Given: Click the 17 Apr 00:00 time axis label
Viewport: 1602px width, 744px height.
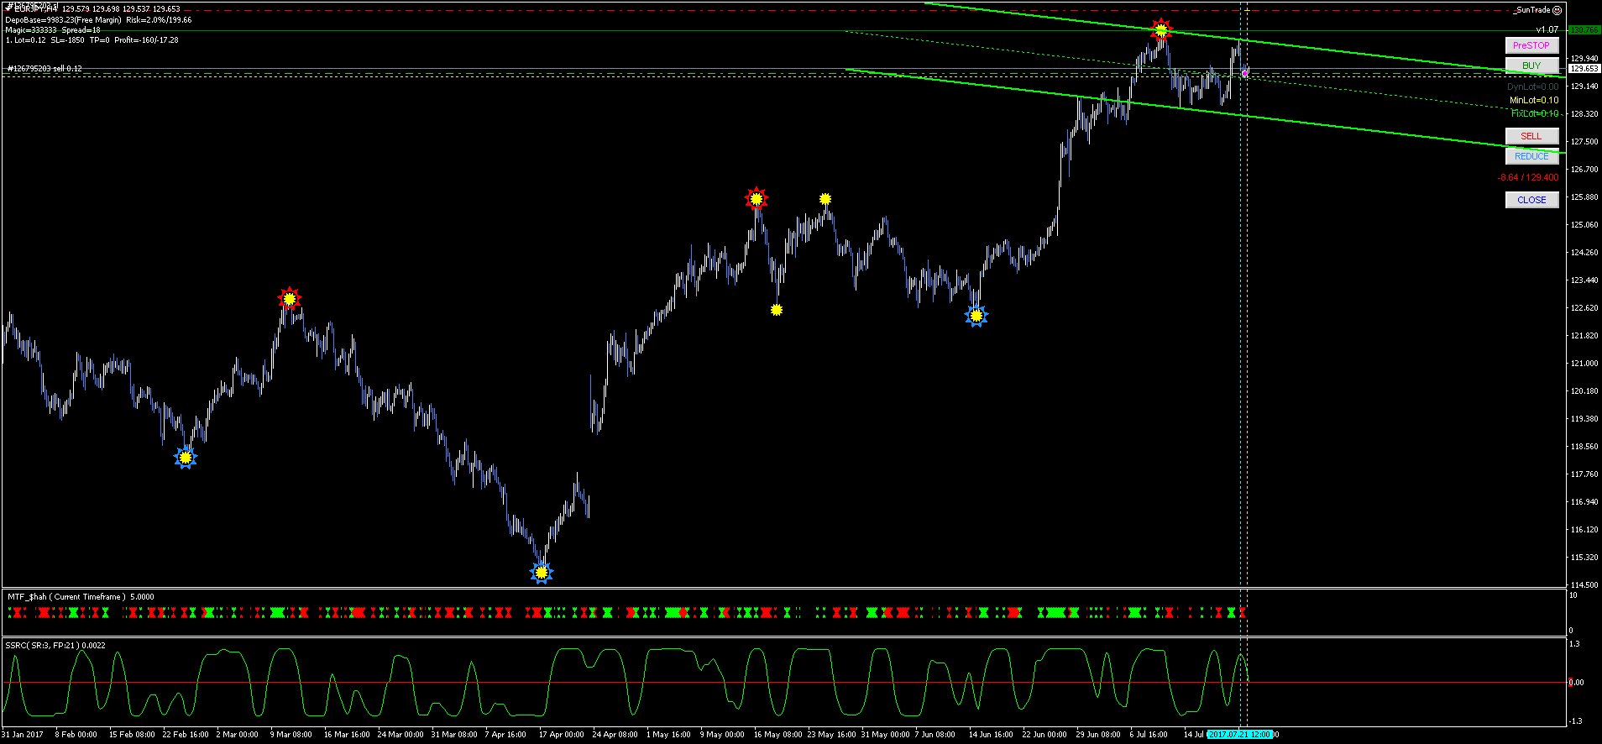Looking at the screenshot, I should (561, 735).
